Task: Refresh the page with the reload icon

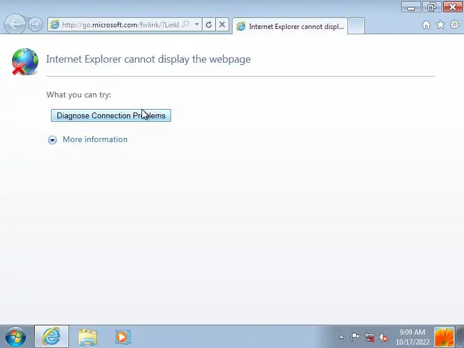Action: pos(209,24)
